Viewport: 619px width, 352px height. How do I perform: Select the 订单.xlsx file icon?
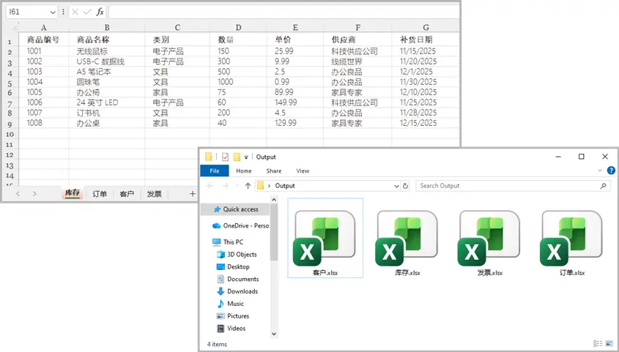click(x=571, y=238)
